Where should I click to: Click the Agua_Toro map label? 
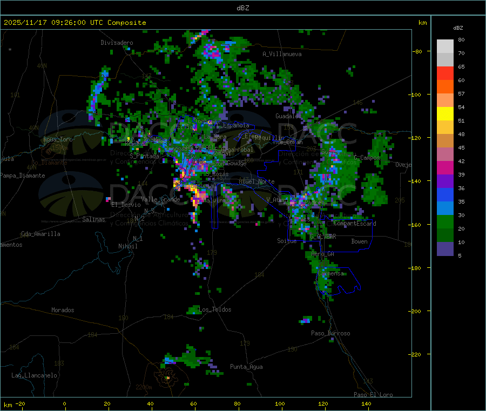[x=58, y=139]
